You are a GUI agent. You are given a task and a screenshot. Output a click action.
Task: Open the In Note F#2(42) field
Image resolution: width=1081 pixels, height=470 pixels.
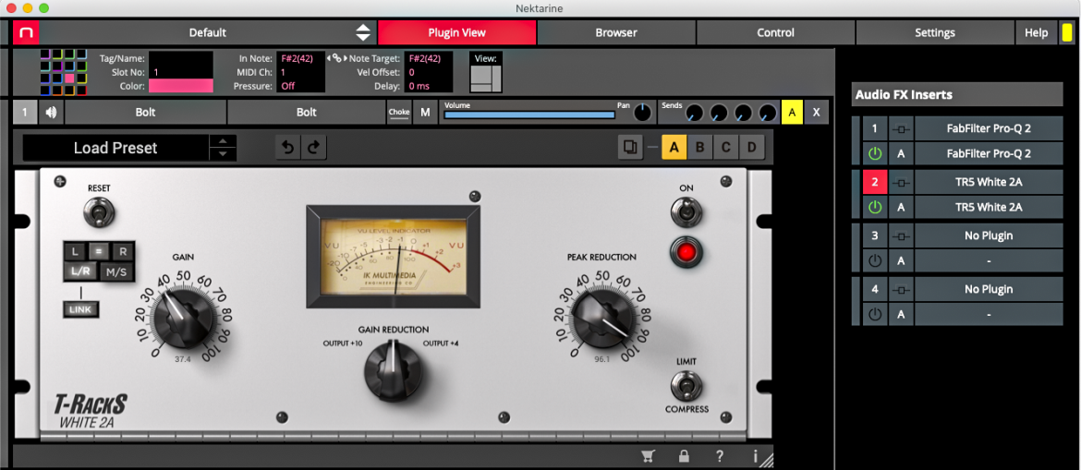click(x=301, y=58)
